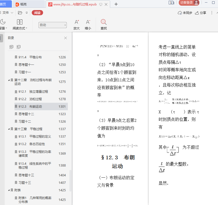The height and width of the screenshot is (205, 218).
Task: Collapse the 附表 tree node
Action: click(x=9, y=190)
